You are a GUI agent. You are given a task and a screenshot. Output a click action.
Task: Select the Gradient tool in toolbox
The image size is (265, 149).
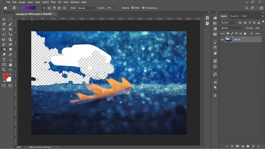(4, 50)
